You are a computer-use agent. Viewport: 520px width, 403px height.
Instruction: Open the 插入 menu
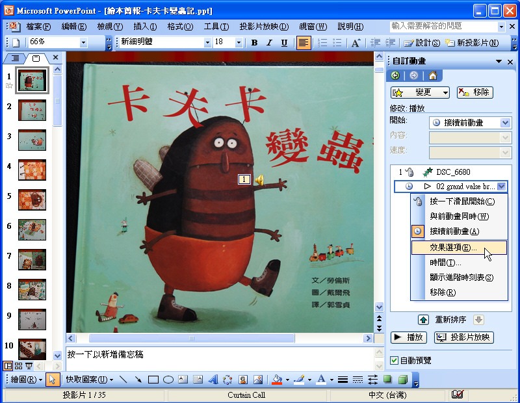tap(145, 27)
